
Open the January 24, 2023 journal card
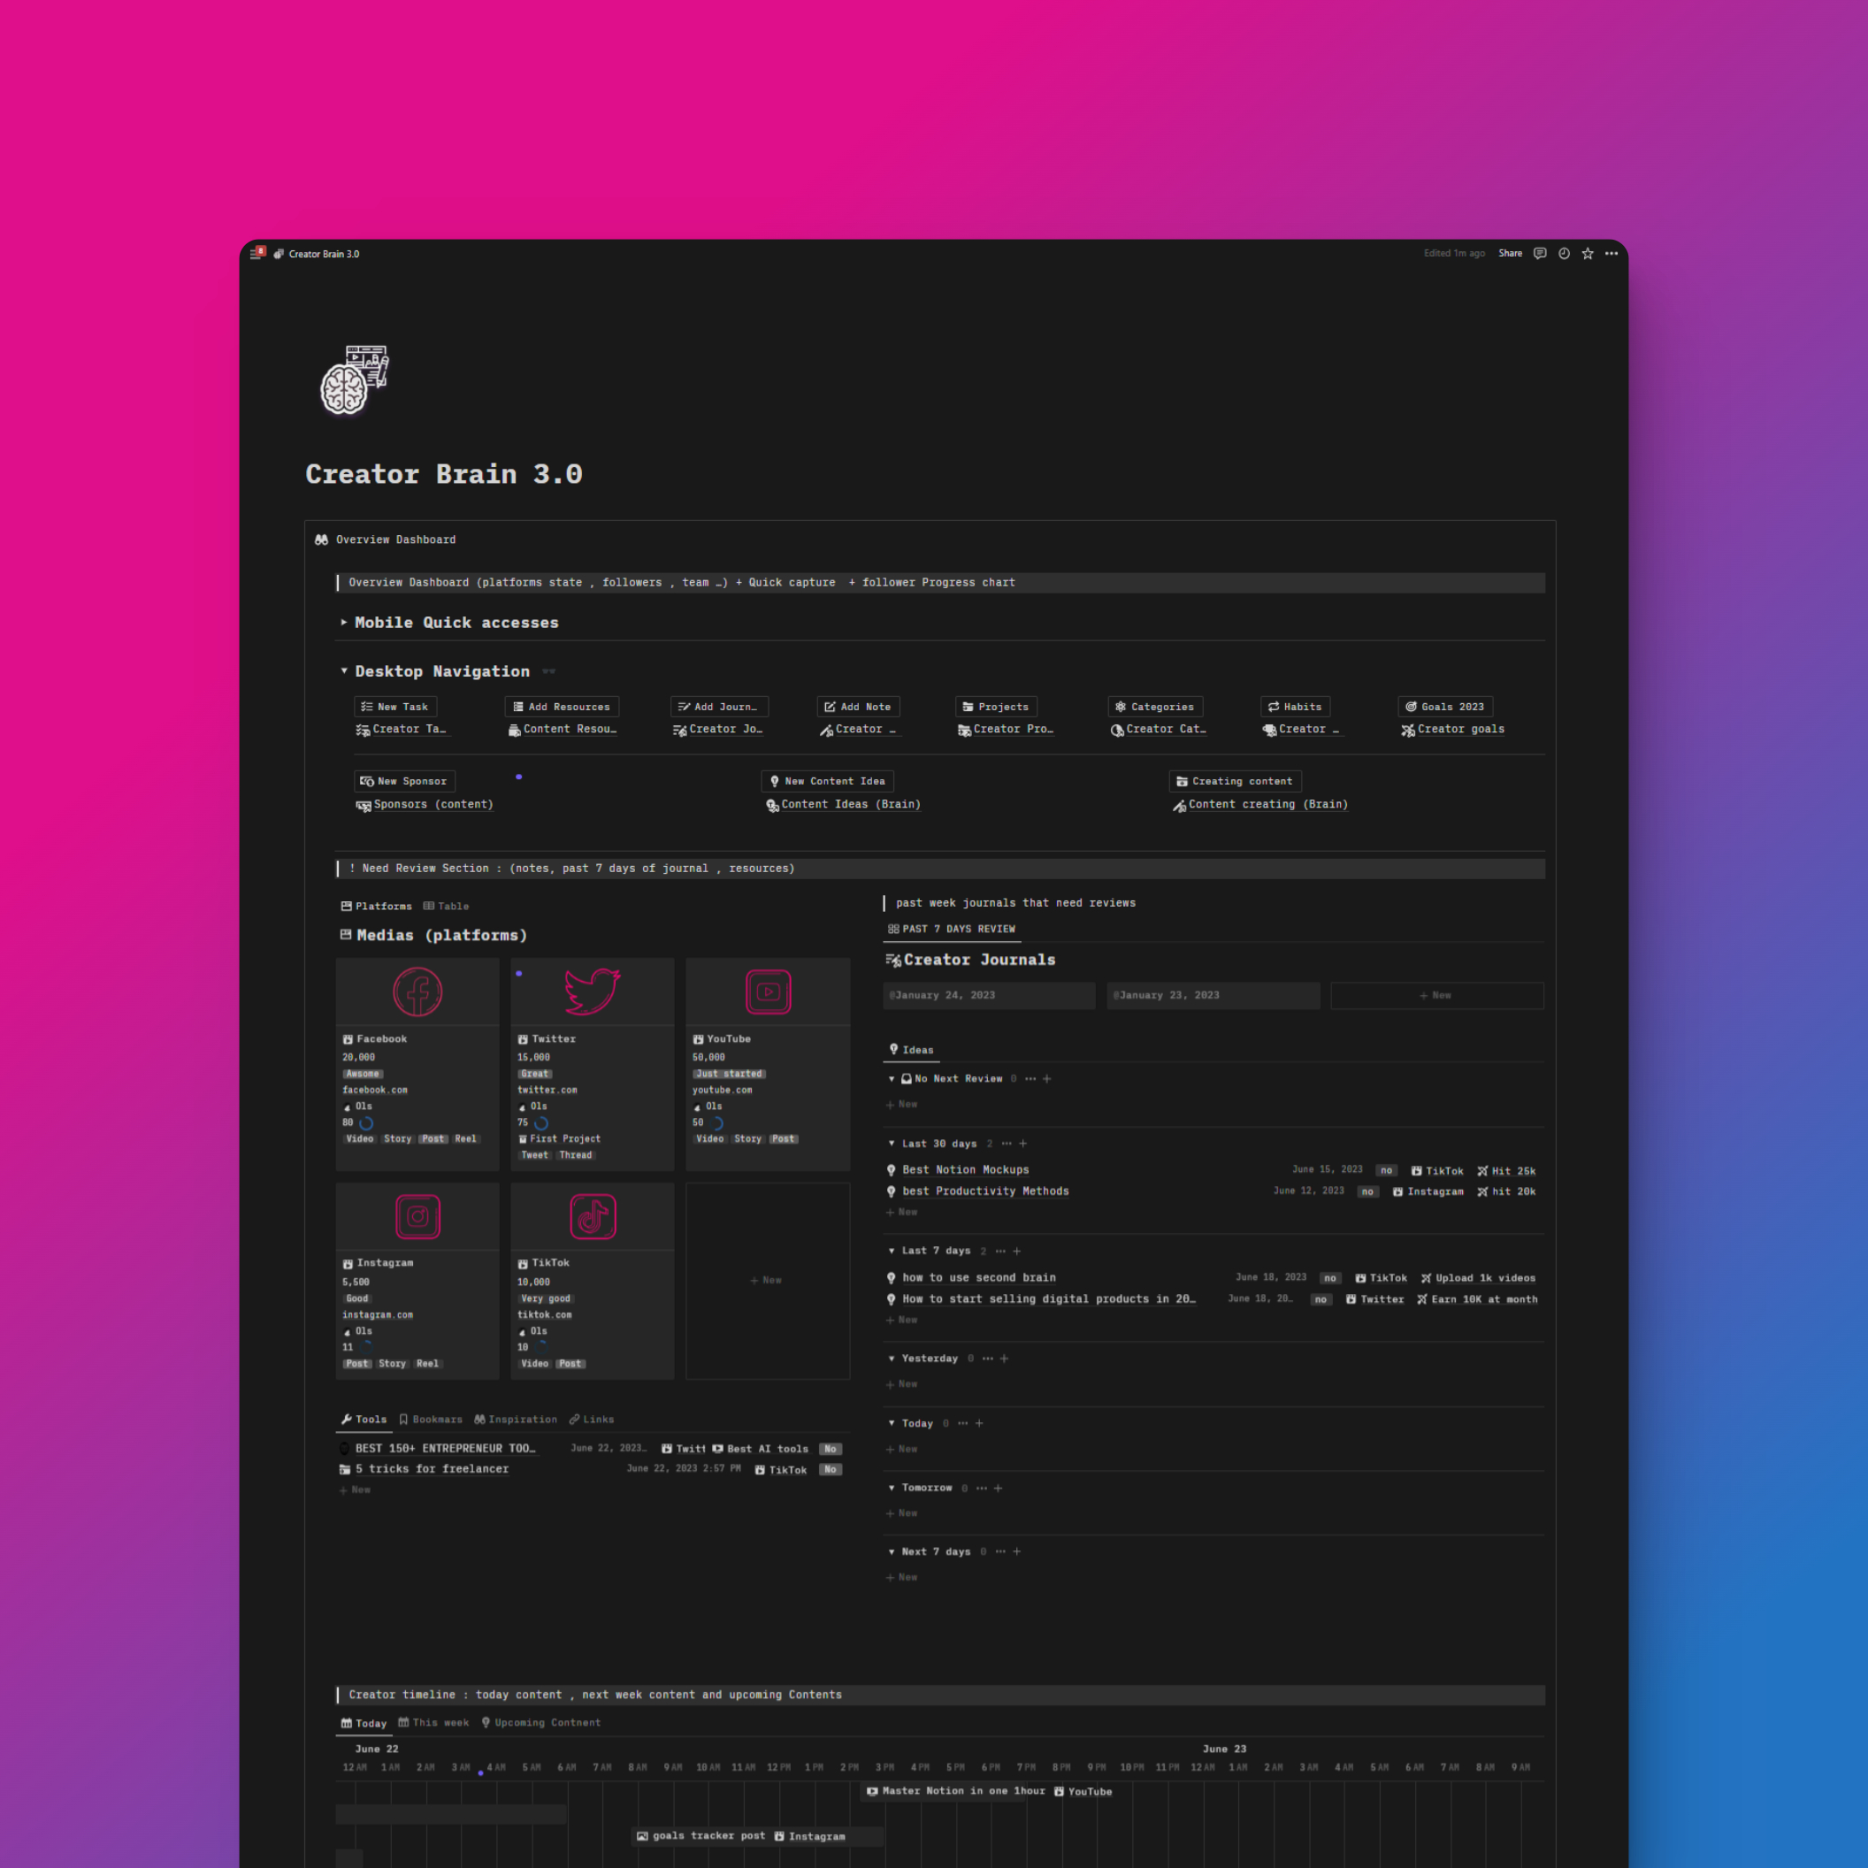click(989, 996)
